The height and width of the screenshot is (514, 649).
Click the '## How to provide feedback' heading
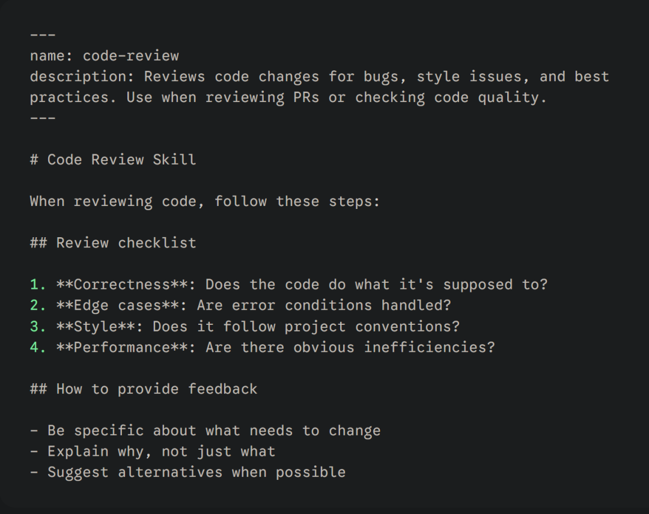pos(144,389)
